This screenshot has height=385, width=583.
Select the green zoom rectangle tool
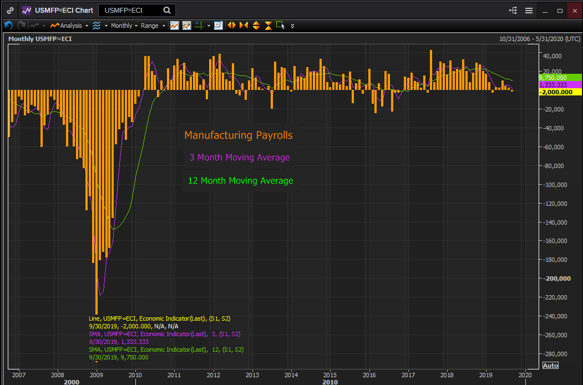[x=280, y=26]
